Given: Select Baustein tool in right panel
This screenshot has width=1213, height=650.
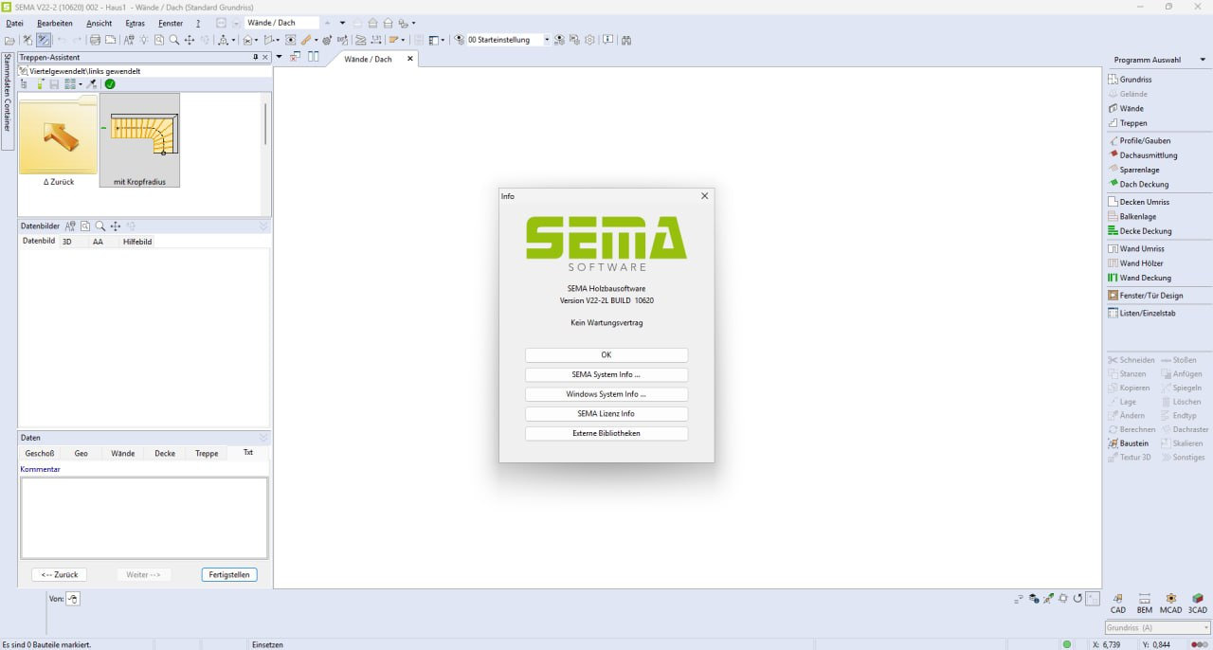Looking at the screenshot, I should coord(1128,443).
